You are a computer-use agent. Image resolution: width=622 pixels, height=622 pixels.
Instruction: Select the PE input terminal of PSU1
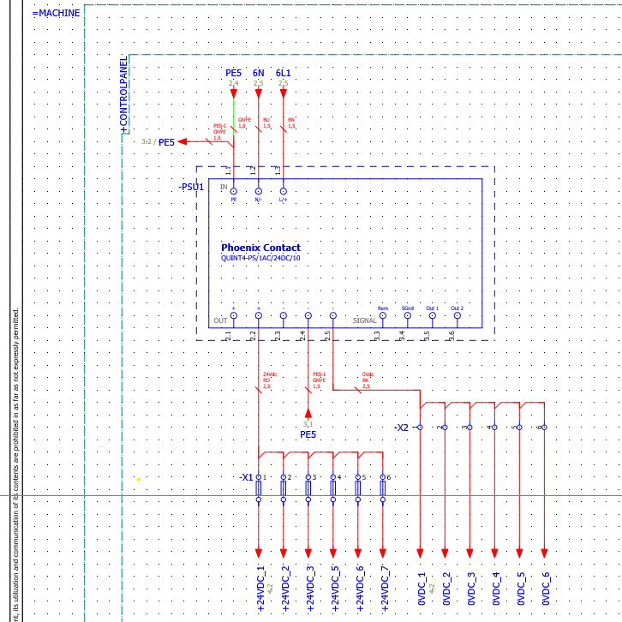click(x=233, y=192)
